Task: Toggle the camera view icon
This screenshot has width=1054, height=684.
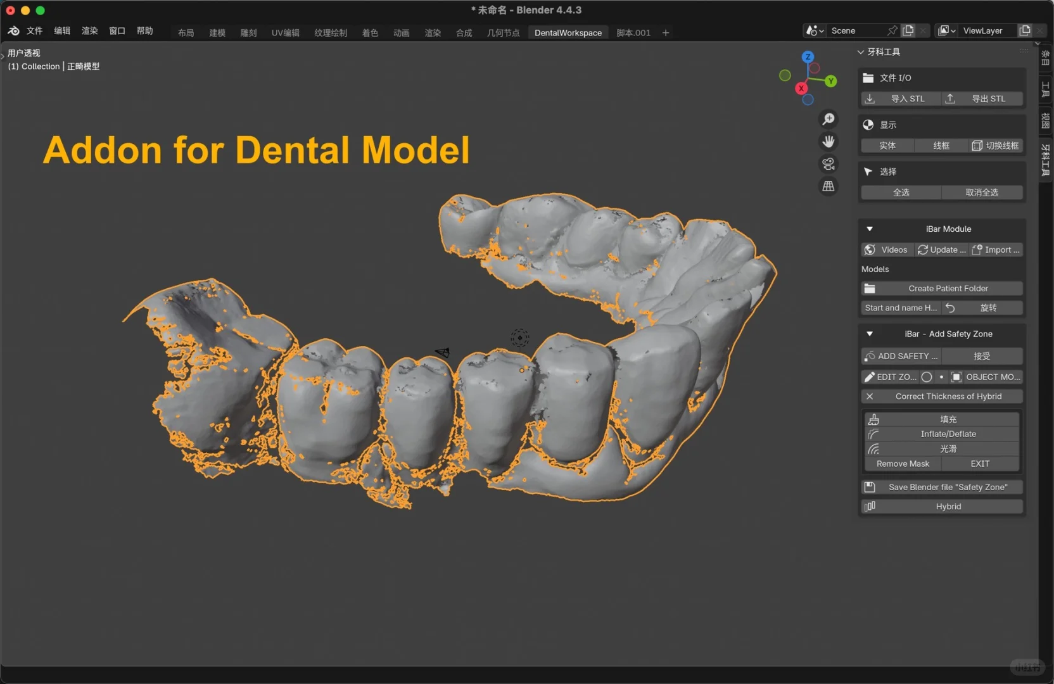Action: [828, 164]
